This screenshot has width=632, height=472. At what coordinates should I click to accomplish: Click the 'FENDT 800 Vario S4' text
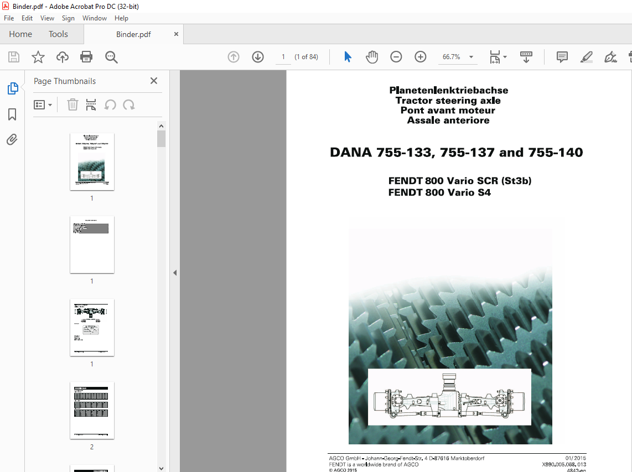click(x=440, y=192)
